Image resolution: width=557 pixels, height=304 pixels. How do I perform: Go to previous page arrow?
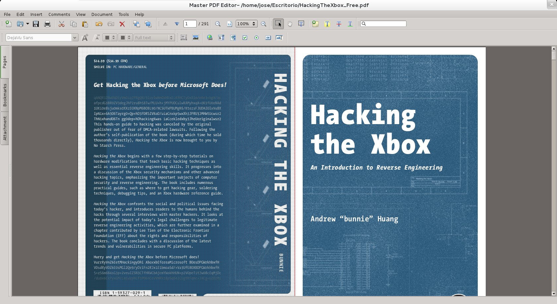pyautogui.click(x=165, y=24)
